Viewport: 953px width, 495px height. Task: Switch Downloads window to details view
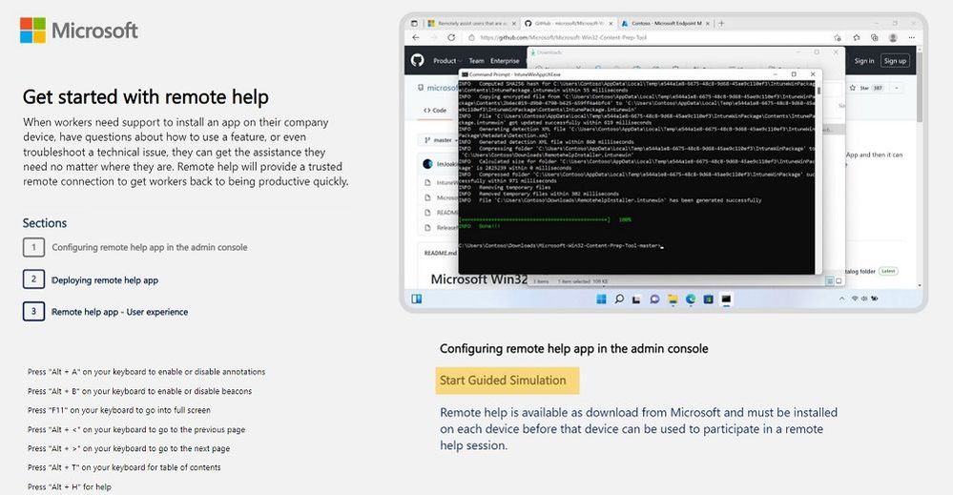pyautogui.click(x=830, y=281)
